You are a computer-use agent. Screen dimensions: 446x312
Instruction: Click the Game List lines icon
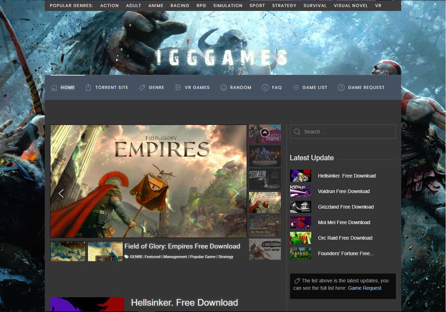coord(296,88)
